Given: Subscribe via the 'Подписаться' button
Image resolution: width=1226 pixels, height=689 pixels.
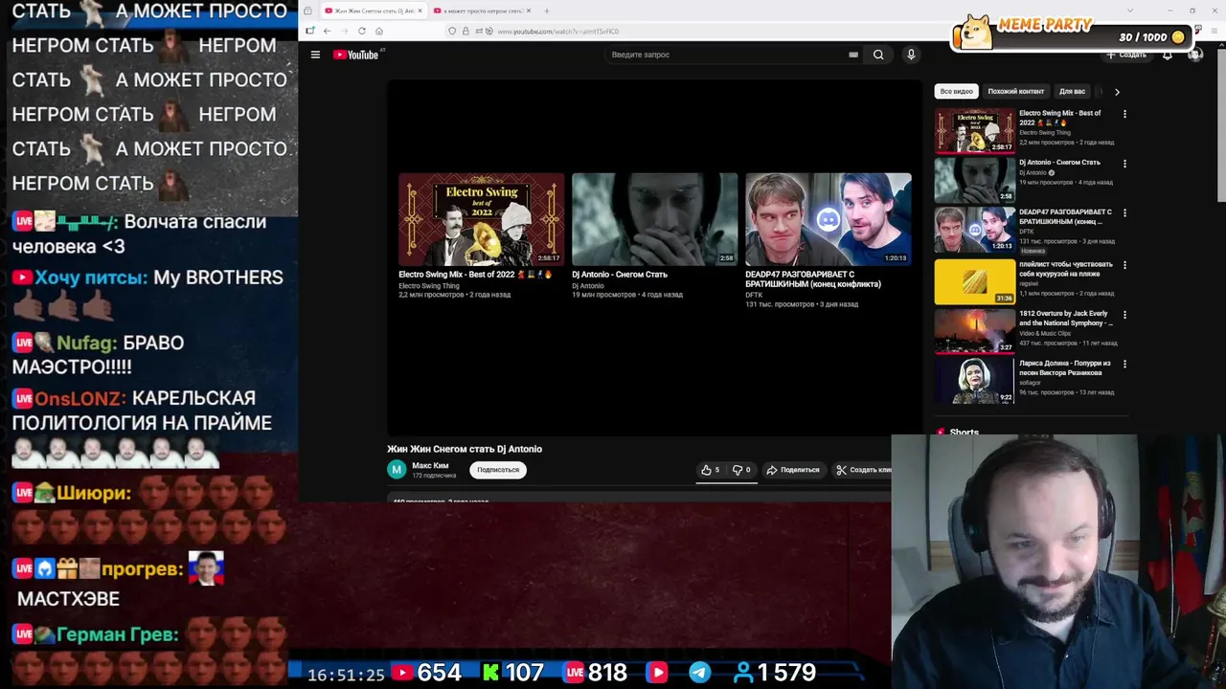Looking at the screenshot, I should [x=498, y=470].
